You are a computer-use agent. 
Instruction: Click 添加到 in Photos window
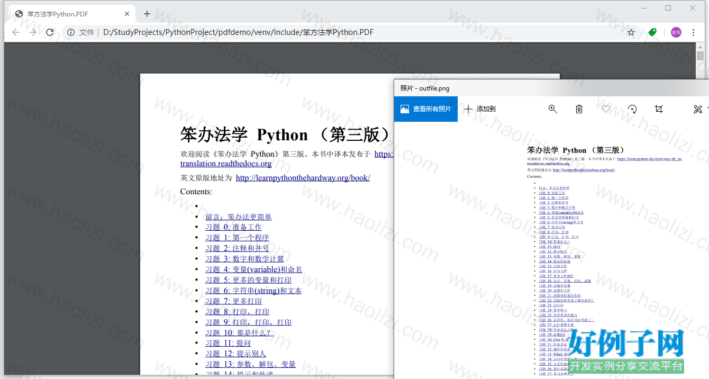(x=480, y=109)
